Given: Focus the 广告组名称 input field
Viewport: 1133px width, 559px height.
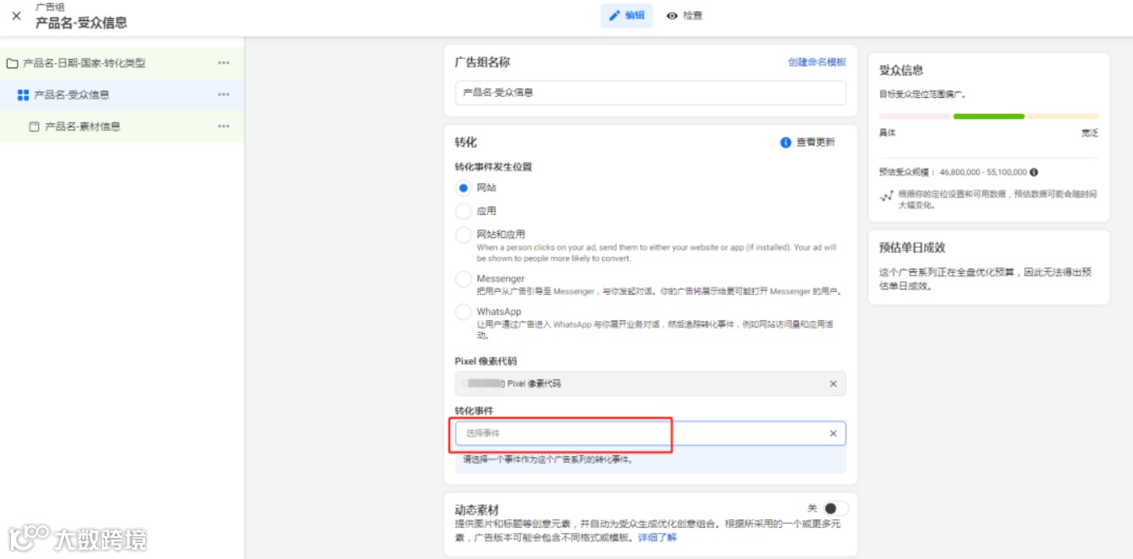Looking at the screenshot, I should 650,93.
